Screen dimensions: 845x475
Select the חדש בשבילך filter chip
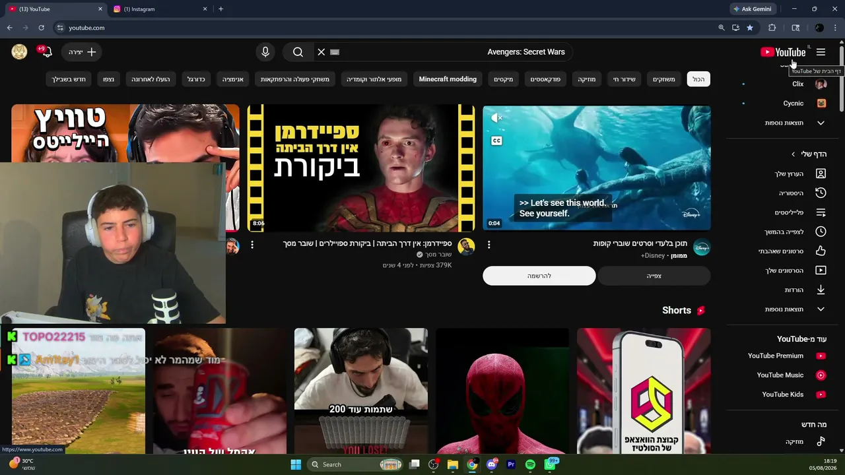coord(69,79)
